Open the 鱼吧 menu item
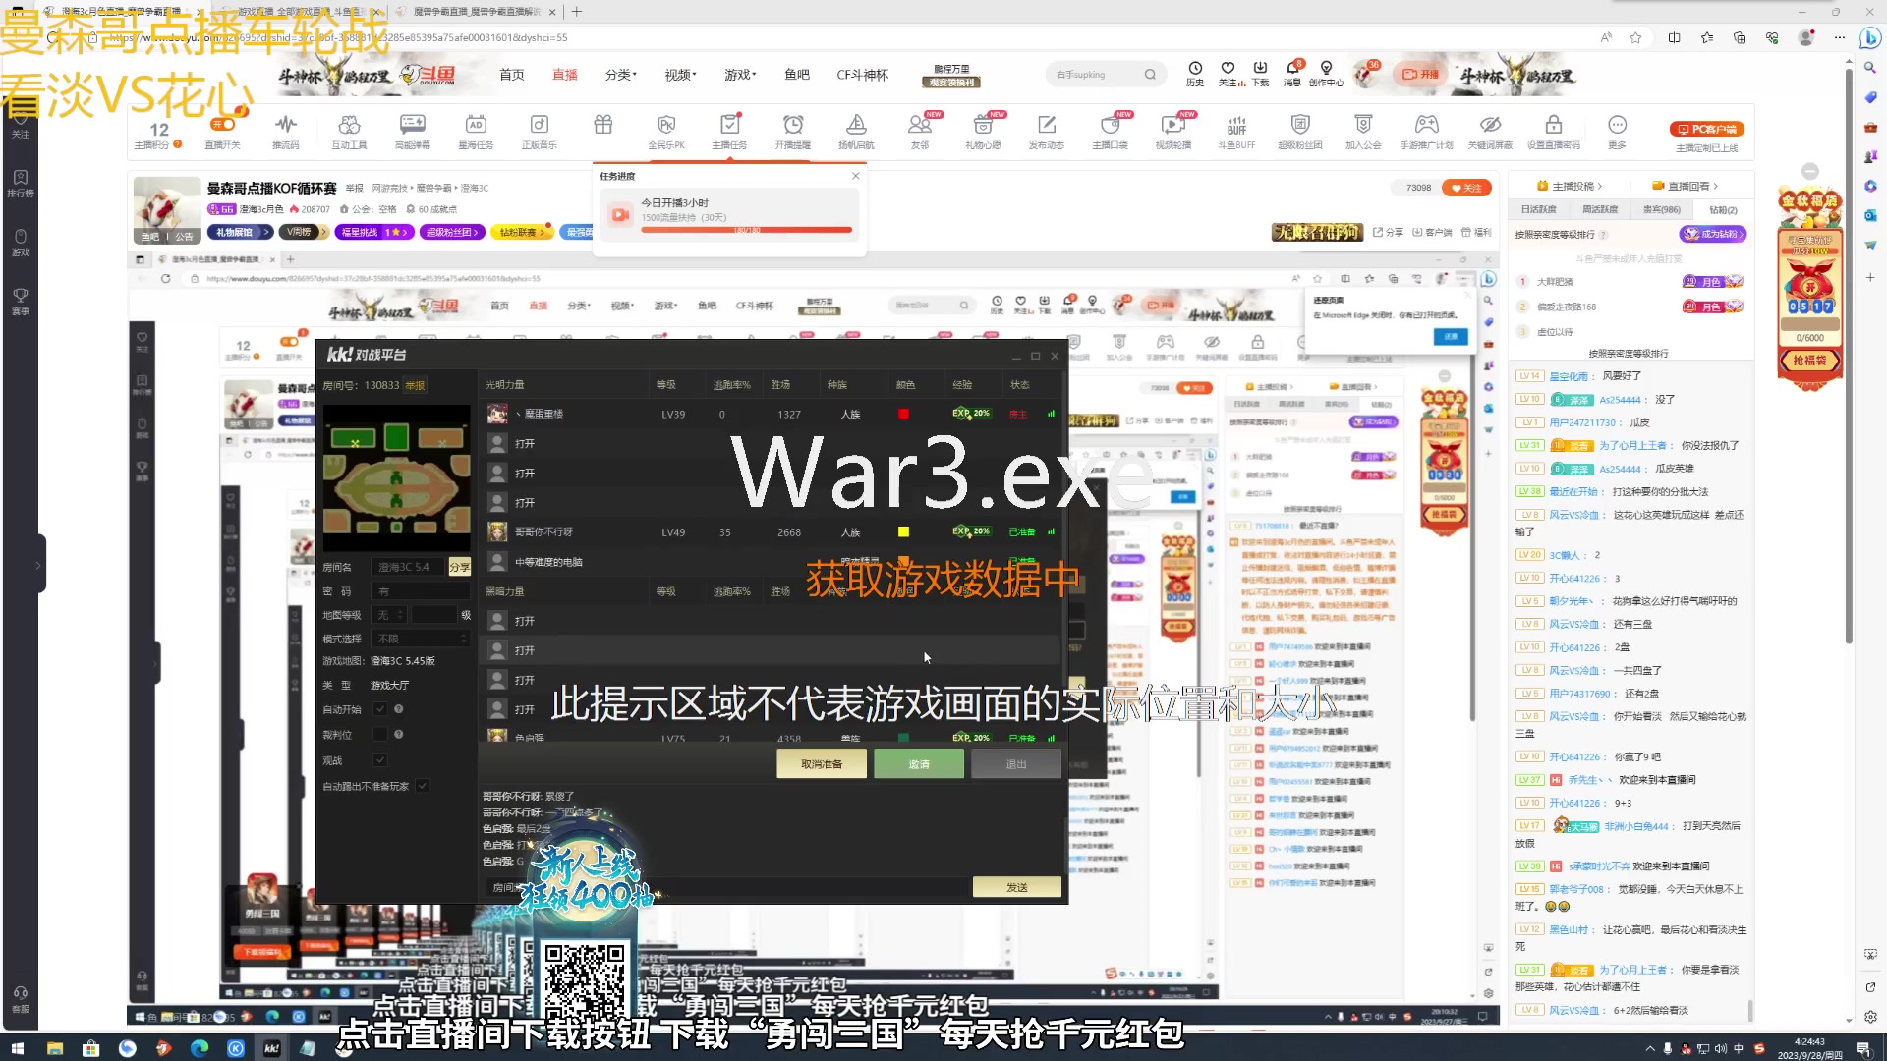 click(x=797, y=75)
